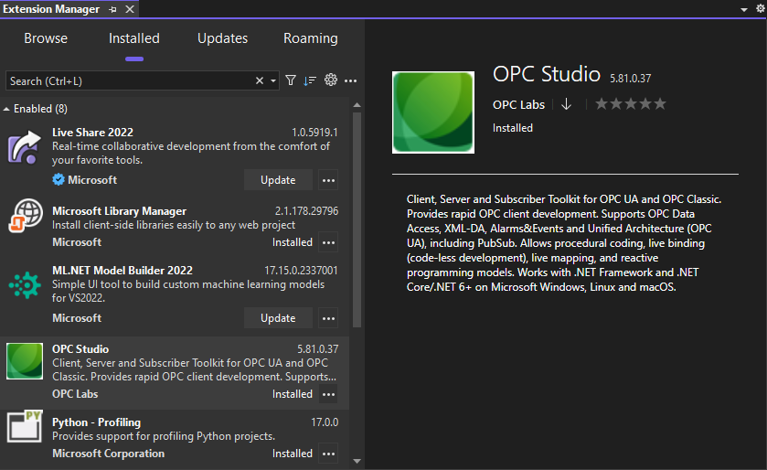The height and width of the screenshot is (470, 767).
Task: Select the Live Share 2022 extension icon
Action: click(26, 146)
